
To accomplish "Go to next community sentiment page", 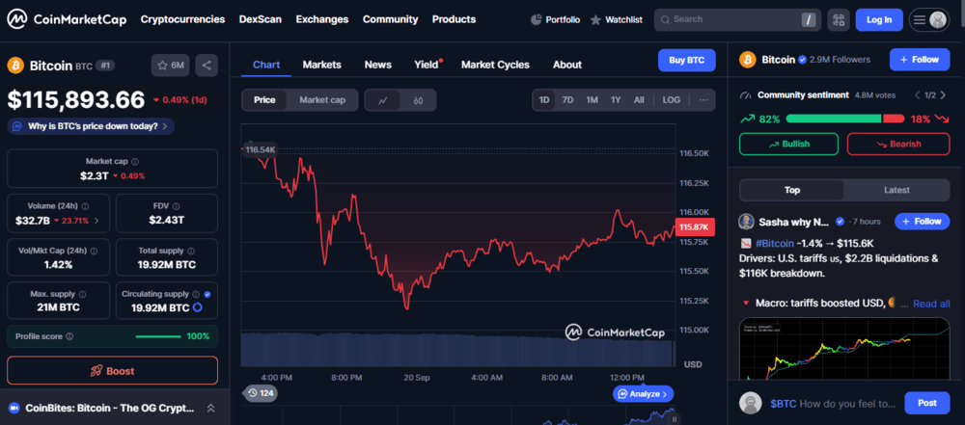I will (x=943, y=95).
